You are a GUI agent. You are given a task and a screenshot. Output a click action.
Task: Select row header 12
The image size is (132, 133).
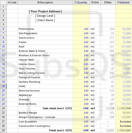click(3, 55)
